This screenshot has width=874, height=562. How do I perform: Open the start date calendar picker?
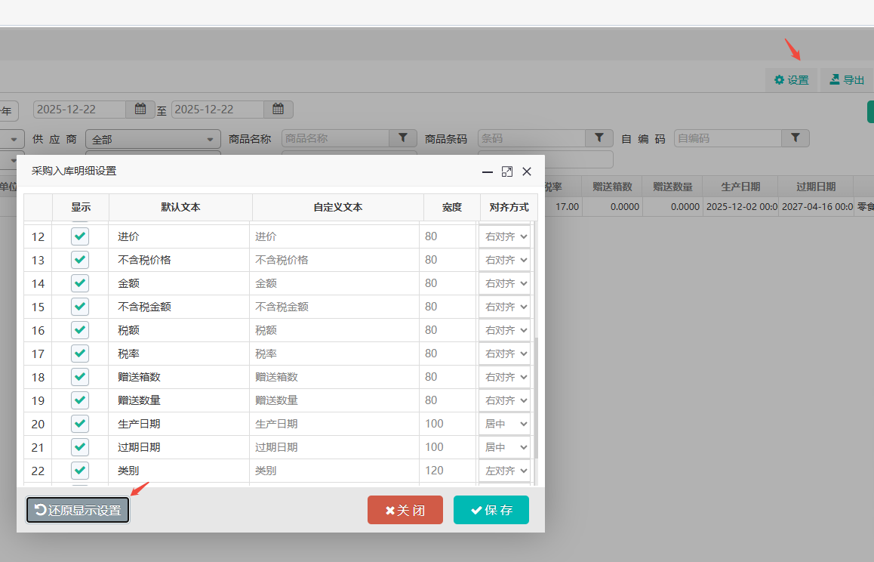tap(140, 110)
